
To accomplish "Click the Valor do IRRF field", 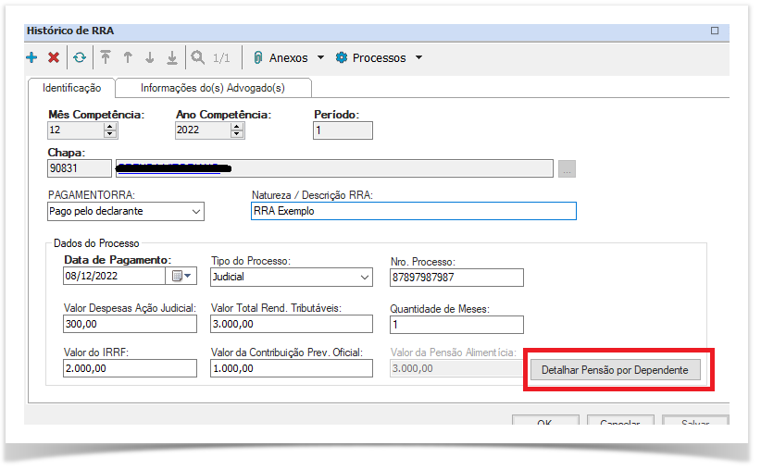I will pyautogui.click(x=130, y=368).
